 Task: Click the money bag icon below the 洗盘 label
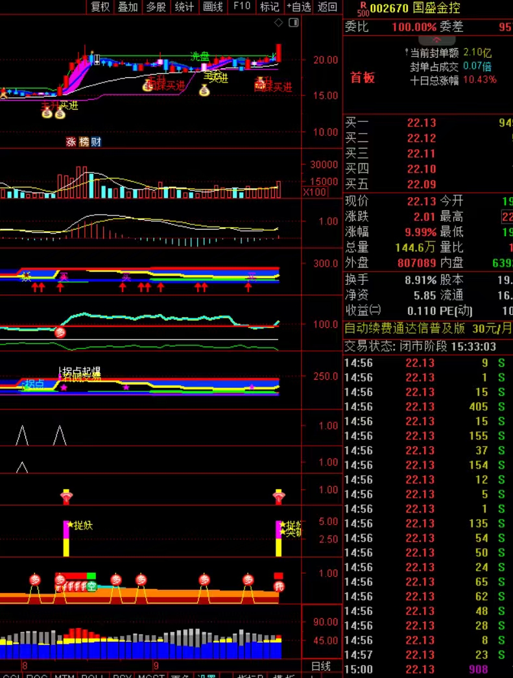(x=204, y=91)
